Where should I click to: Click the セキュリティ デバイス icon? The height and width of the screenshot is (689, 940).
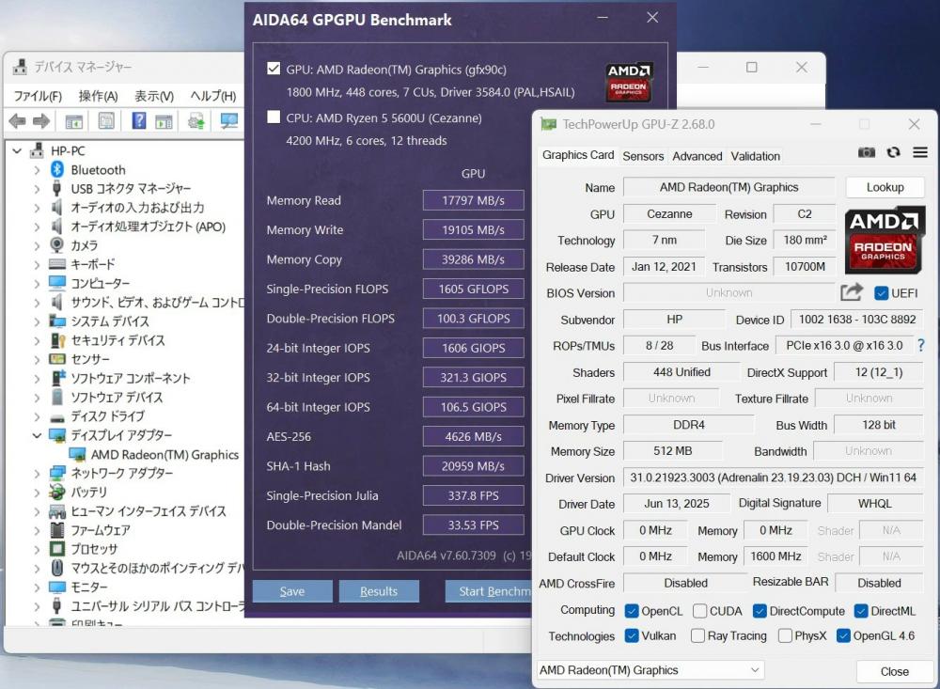[57, 340]
